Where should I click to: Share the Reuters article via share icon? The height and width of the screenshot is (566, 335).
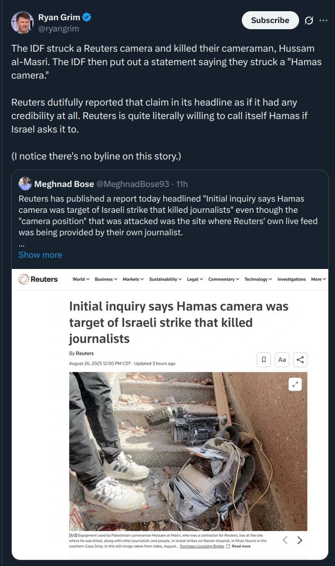300,359
